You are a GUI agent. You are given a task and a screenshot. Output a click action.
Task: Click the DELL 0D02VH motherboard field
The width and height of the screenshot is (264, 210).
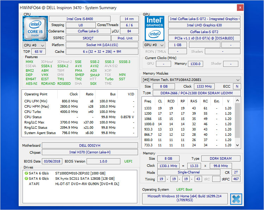pos(90,145)
